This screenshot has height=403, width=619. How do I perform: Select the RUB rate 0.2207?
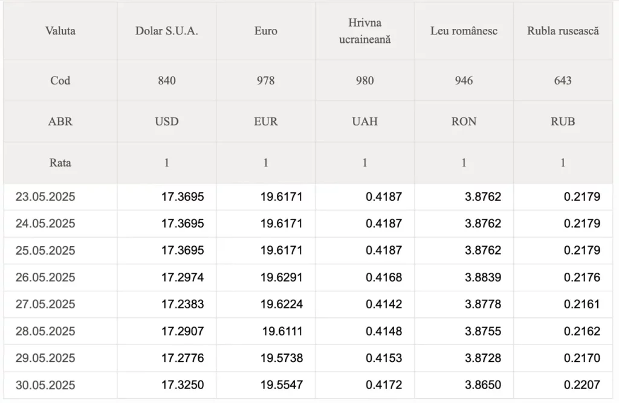[582, 385]
